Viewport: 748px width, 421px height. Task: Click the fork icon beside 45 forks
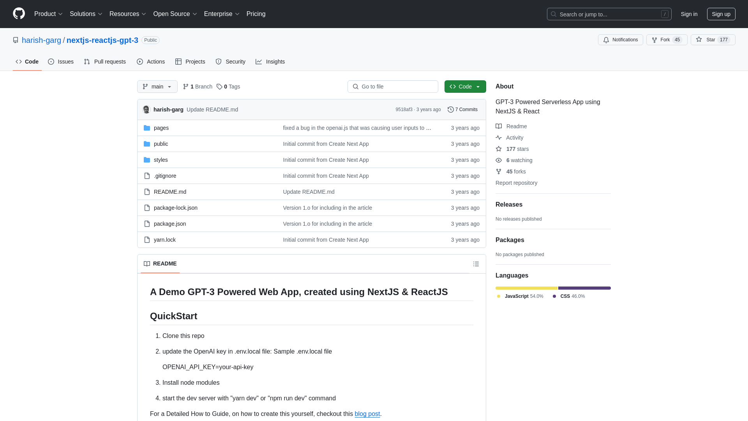click(x=499, y=172)
